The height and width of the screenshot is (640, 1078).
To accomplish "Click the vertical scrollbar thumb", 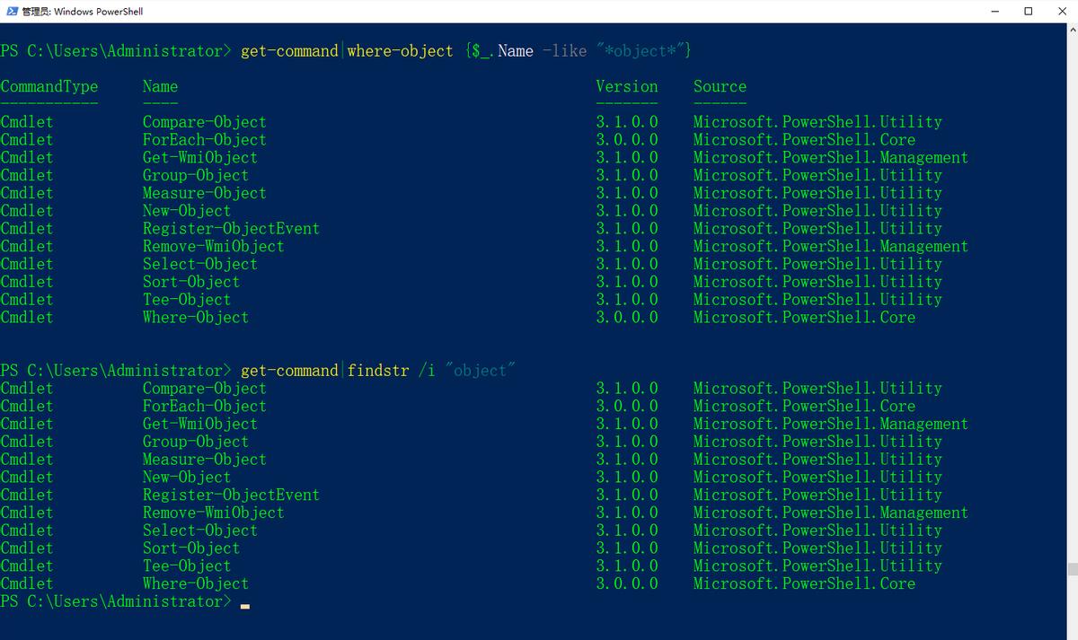I will 1072,569.
